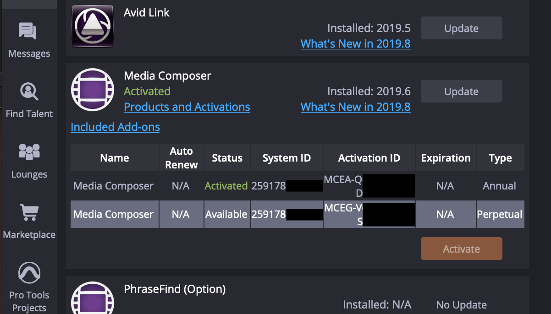
Task: Open What's New in 2019.8 for Avid Link
Action: pyautogui.click(x=355, y=44)
